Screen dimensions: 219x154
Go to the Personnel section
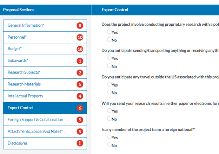pos(17,37)
